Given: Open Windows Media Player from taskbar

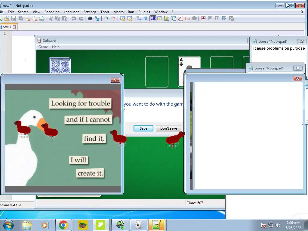Looking at the screenshot, I should coord(45,225).
